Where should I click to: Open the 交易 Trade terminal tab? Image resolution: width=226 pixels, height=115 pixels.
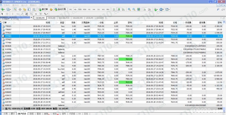5,114
